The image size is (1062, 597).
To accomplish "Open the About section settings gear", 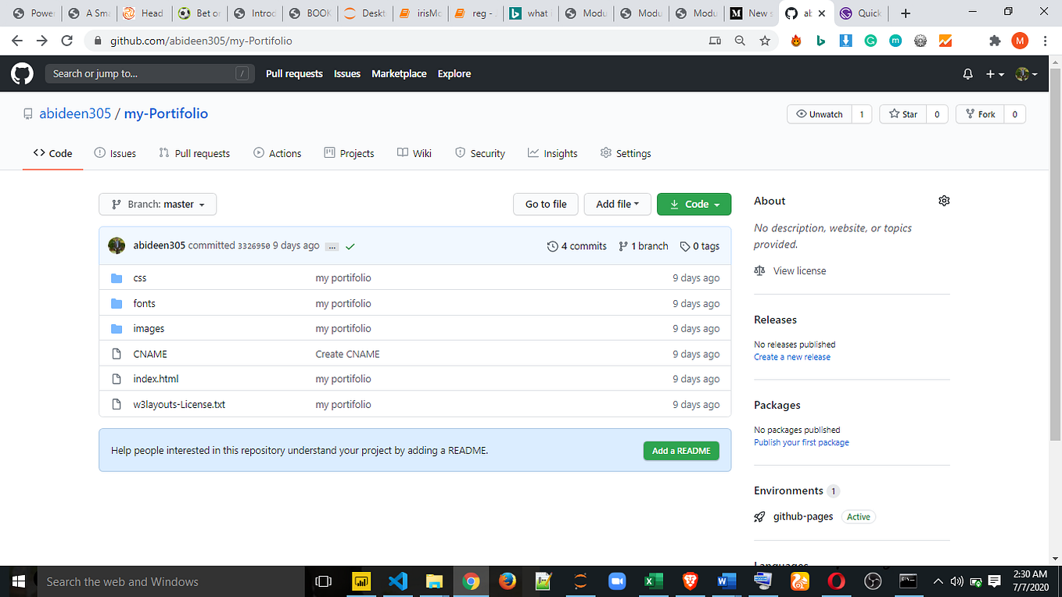I will 944,201.
